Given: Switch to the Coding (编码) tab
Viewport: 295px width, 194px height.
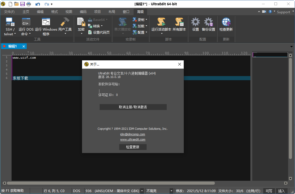Looking at the screenshot, I should pos(83,12).
